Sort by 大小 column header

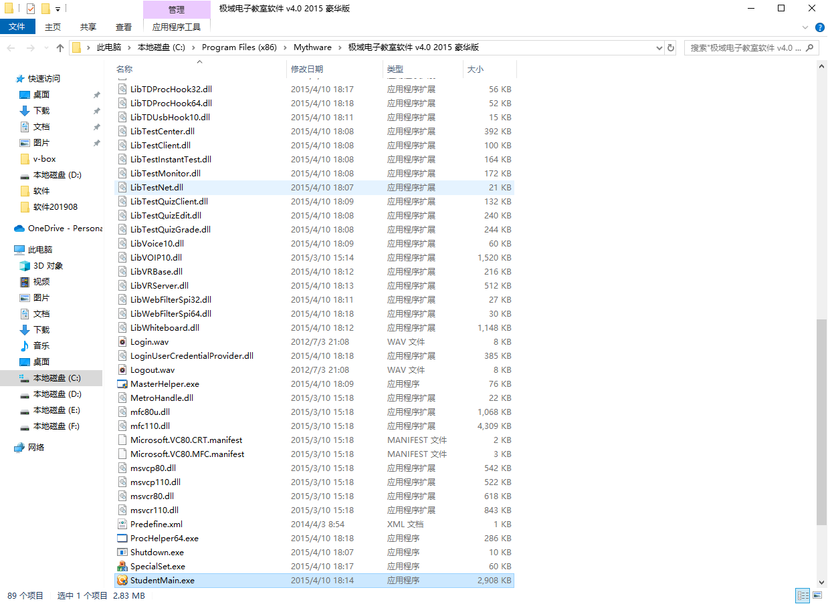click(x=476, y=69)
